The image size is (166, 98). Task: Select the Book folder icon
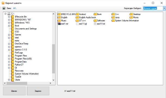click(x=95, y=14)
